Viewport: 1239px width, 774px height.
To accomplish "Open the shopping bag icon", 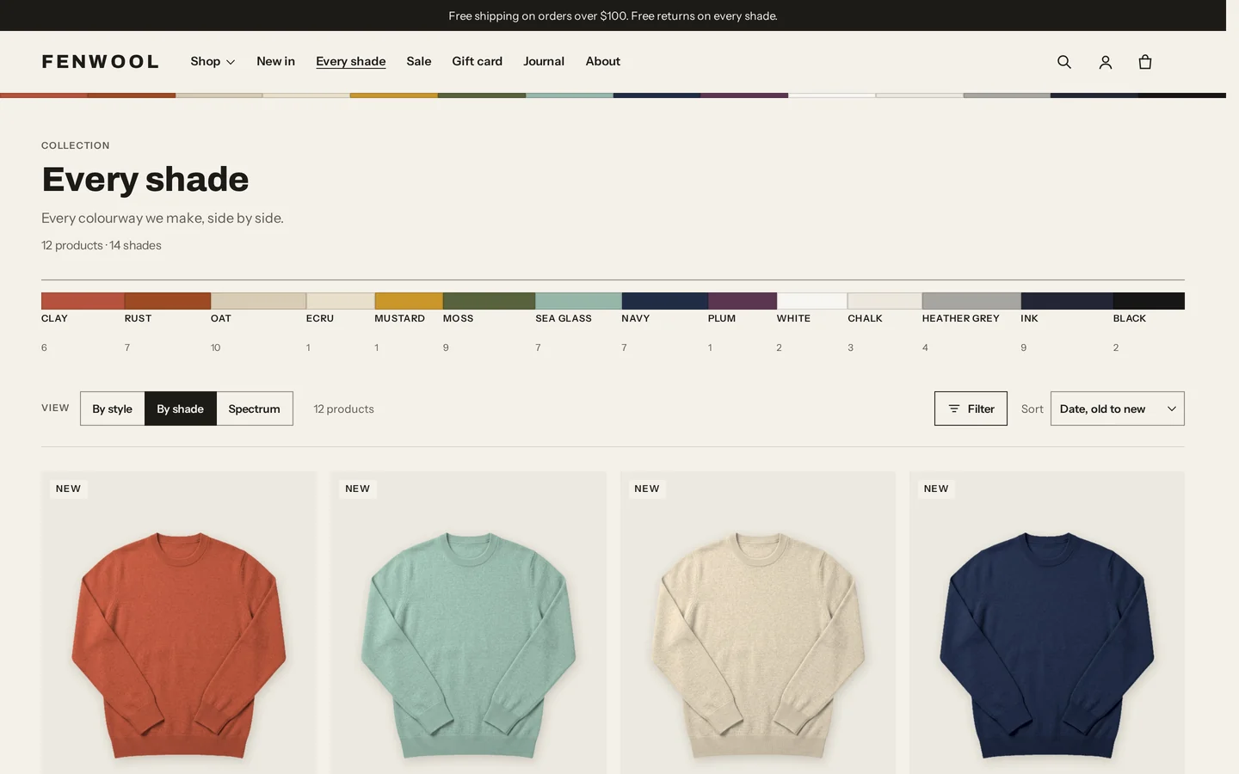I will pos(1145,62).
